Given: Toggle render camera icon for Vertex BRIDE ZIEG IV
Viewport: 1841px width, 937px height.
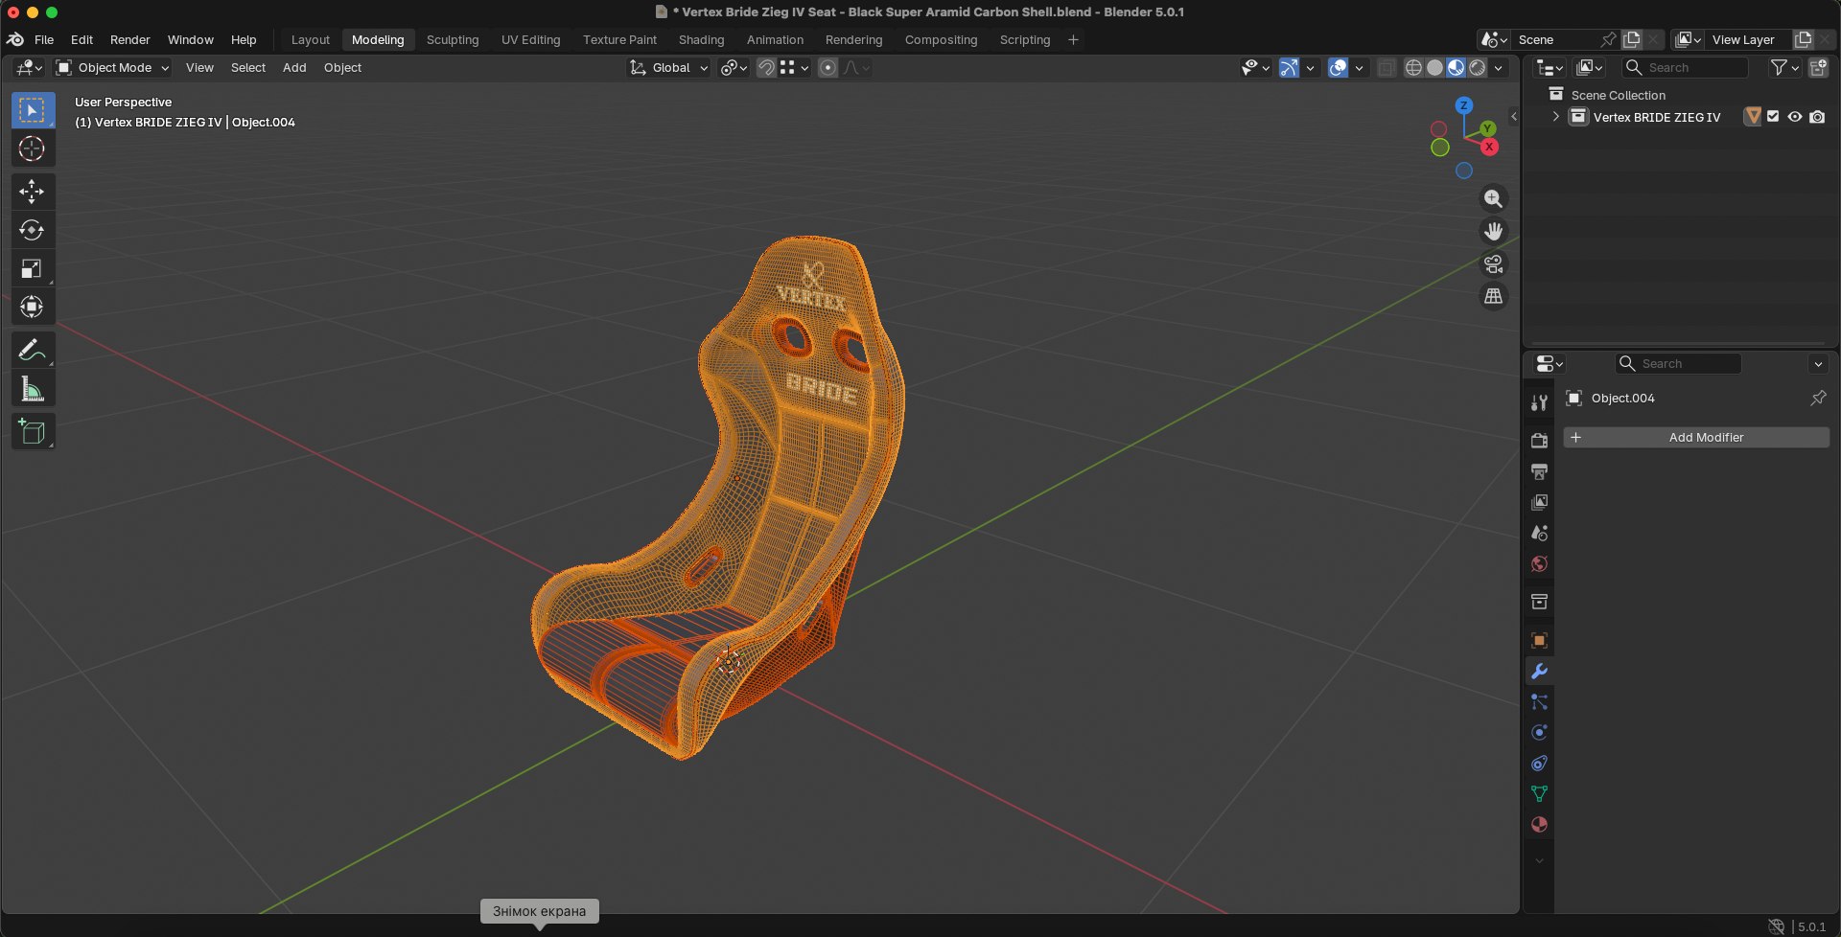Looking at the screenshot, I should coord(1817,117).
